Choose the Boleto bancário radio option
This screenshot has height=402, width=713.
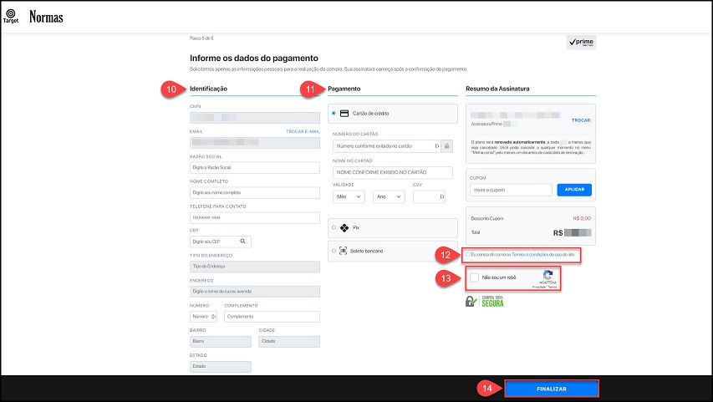coord(334,250)
